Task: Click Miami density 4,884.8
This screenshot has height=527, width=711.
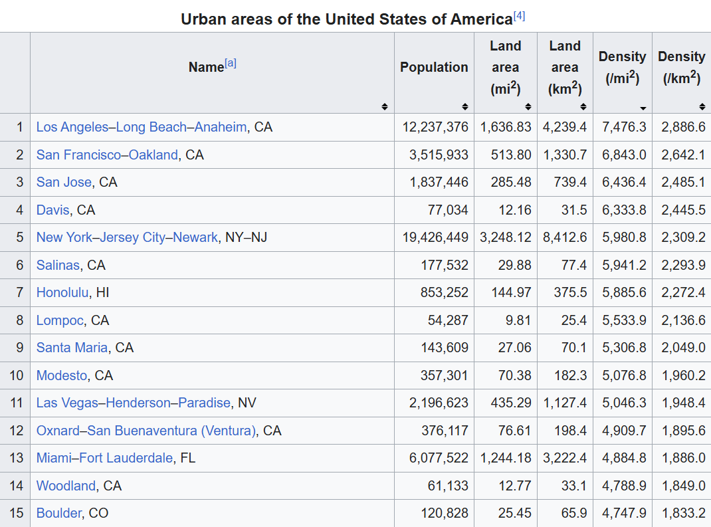Action: 624,458
